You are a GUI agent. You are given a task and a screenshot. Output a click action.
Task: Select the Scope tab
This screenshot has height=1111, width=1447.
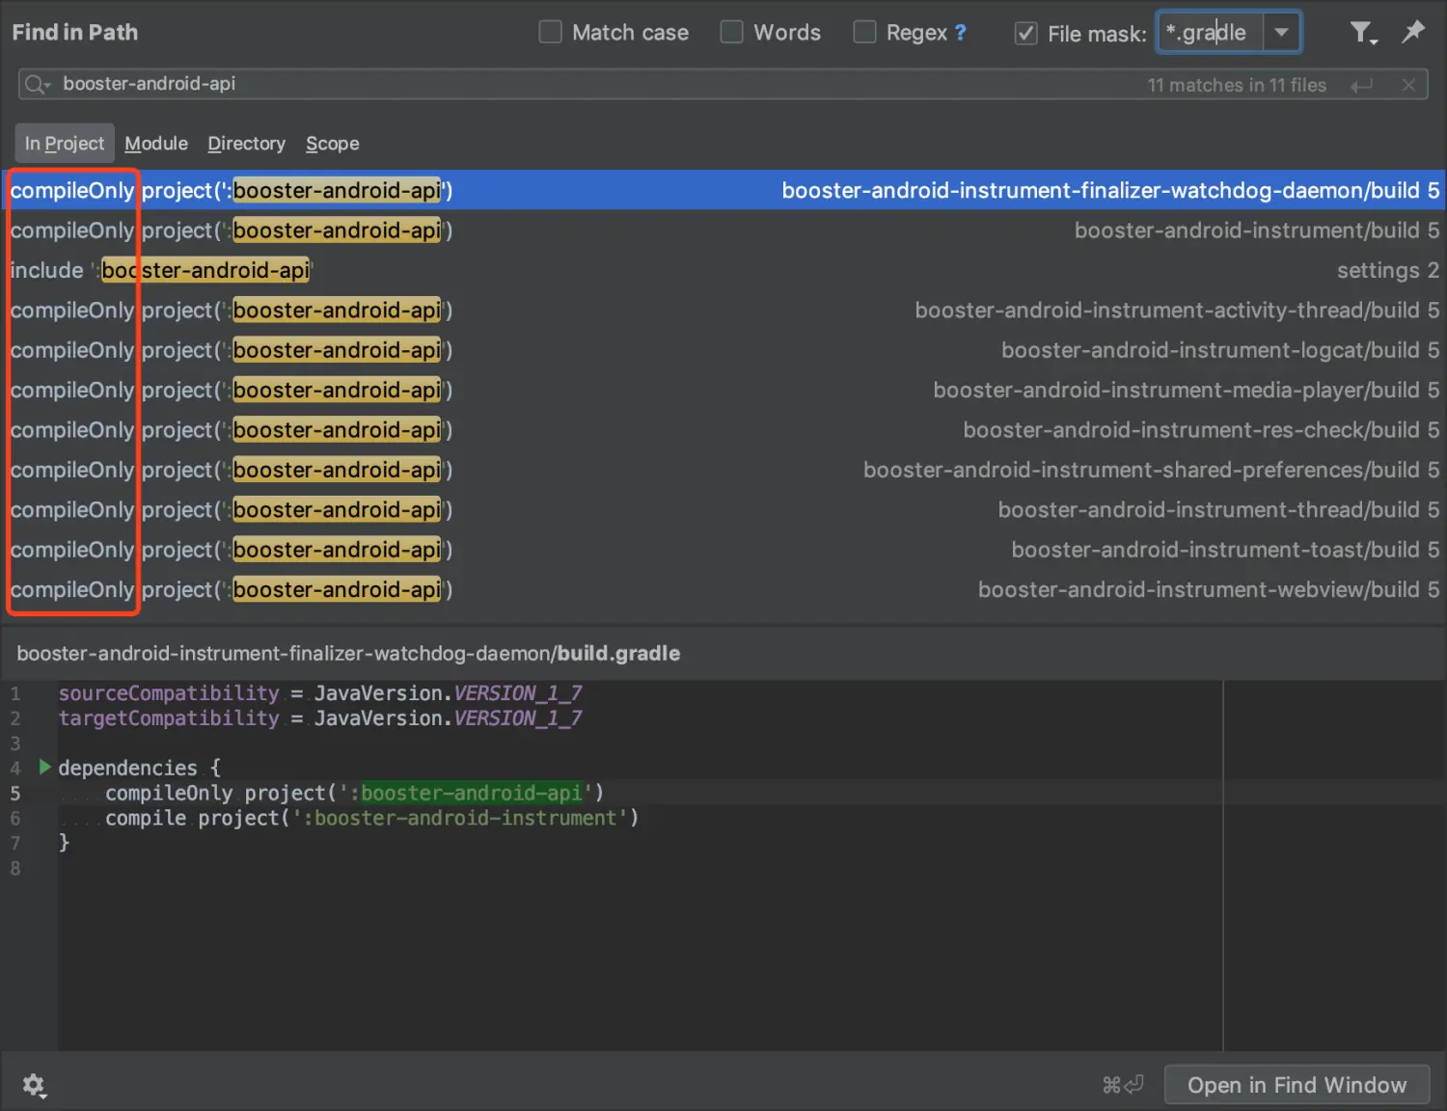coord(332,144)
